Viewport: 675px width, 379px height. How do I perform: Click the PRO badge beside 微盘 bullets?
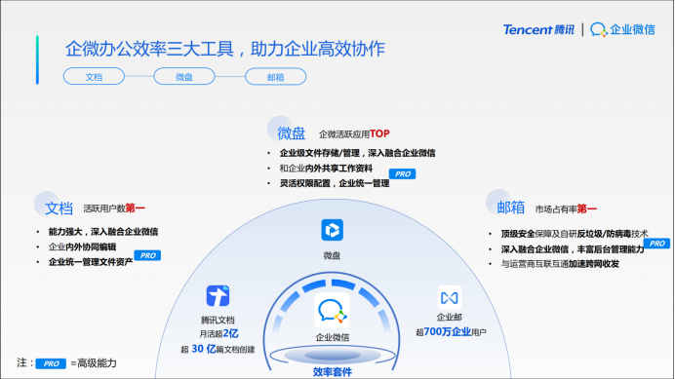click(403, 173)
